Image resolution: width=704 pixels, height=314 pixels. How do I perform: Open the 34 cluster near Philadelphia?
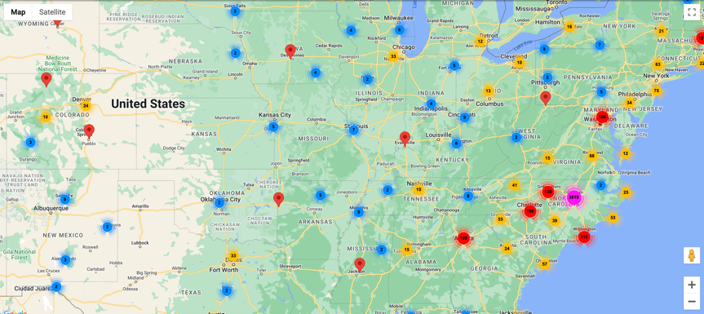[x=629, y=103]
